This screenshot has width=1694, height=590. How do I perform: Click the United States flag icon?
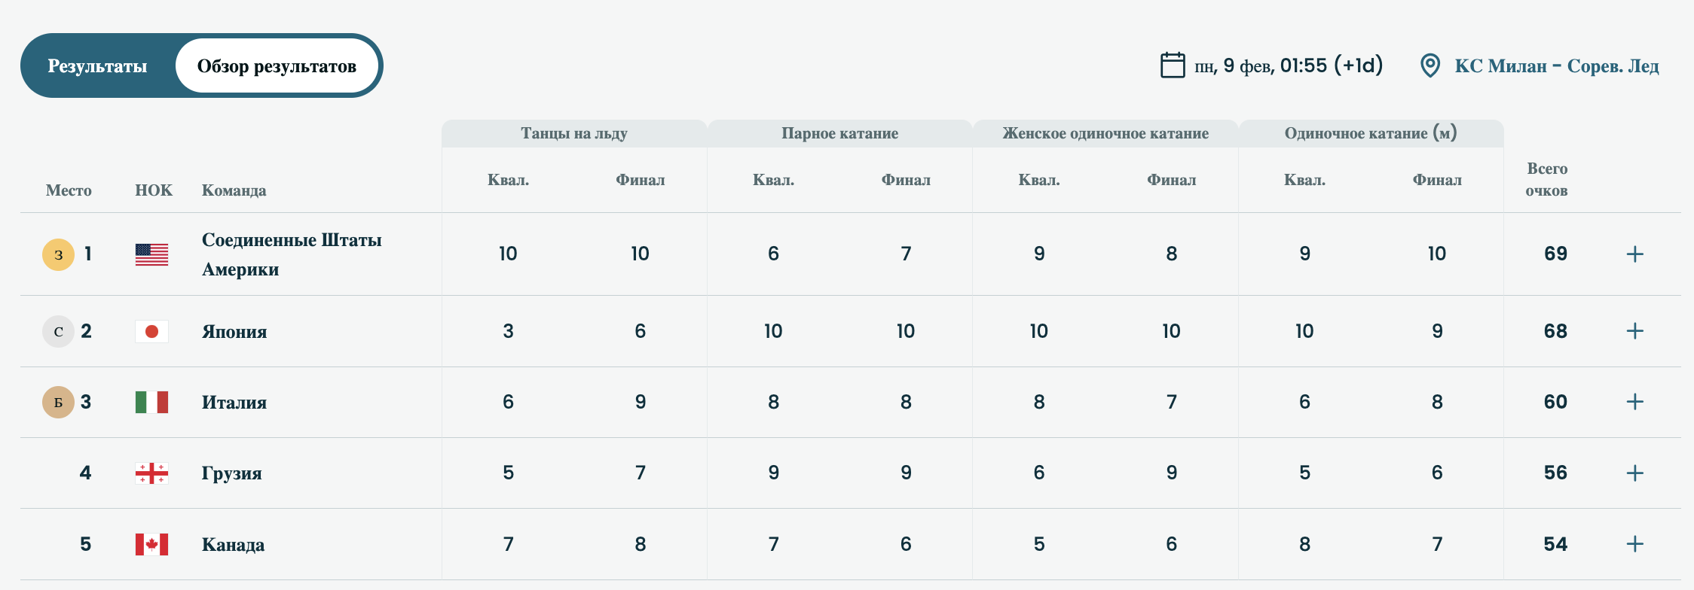point(151,254)
